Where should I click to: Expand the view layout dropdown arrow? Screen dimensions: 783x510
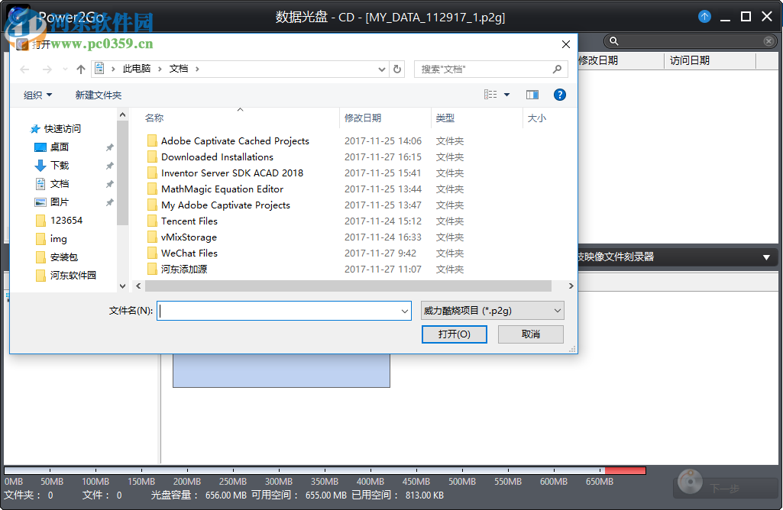coord(505,95)
